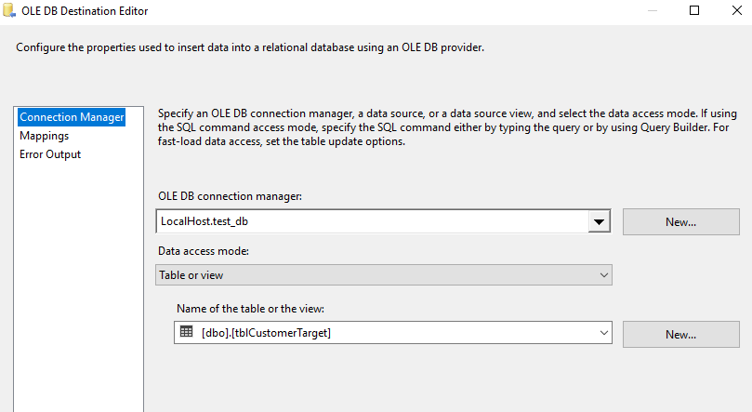Maximize the editor window
This screenshot has height=412, width=752.
point(694,11)
